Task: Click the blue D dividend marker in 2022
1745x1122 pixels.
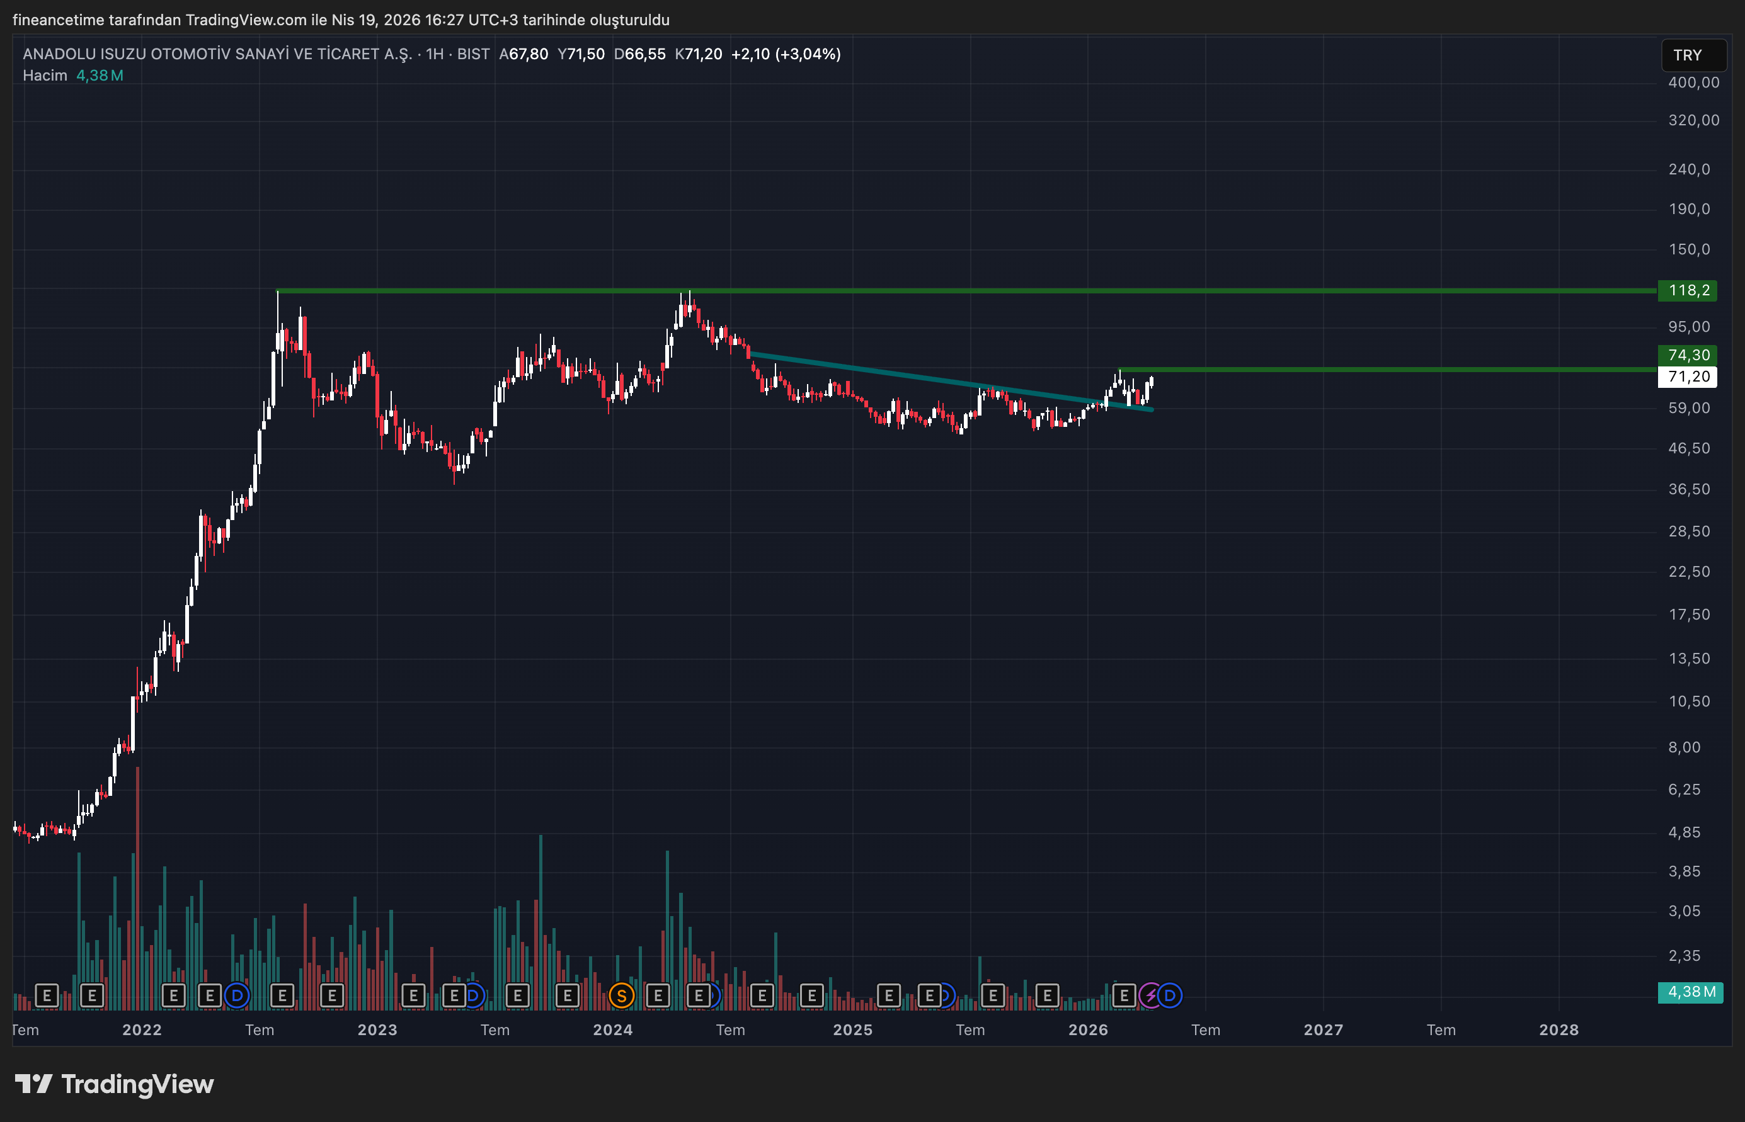Action: (237, 995)
